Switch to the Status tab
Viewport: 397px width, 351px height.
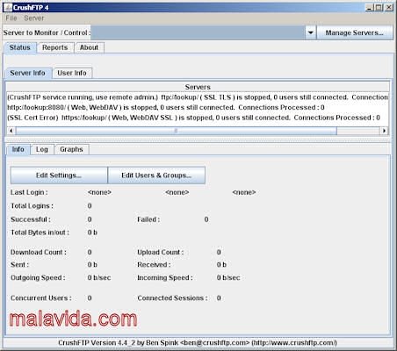coord(20,47)
